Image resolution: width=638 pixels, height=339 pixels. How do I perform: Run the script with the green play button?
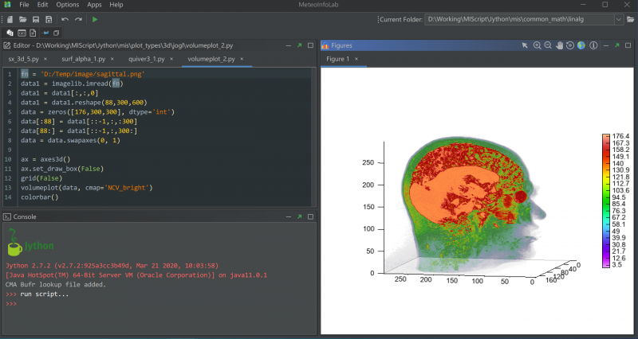[x=95, y=18]
